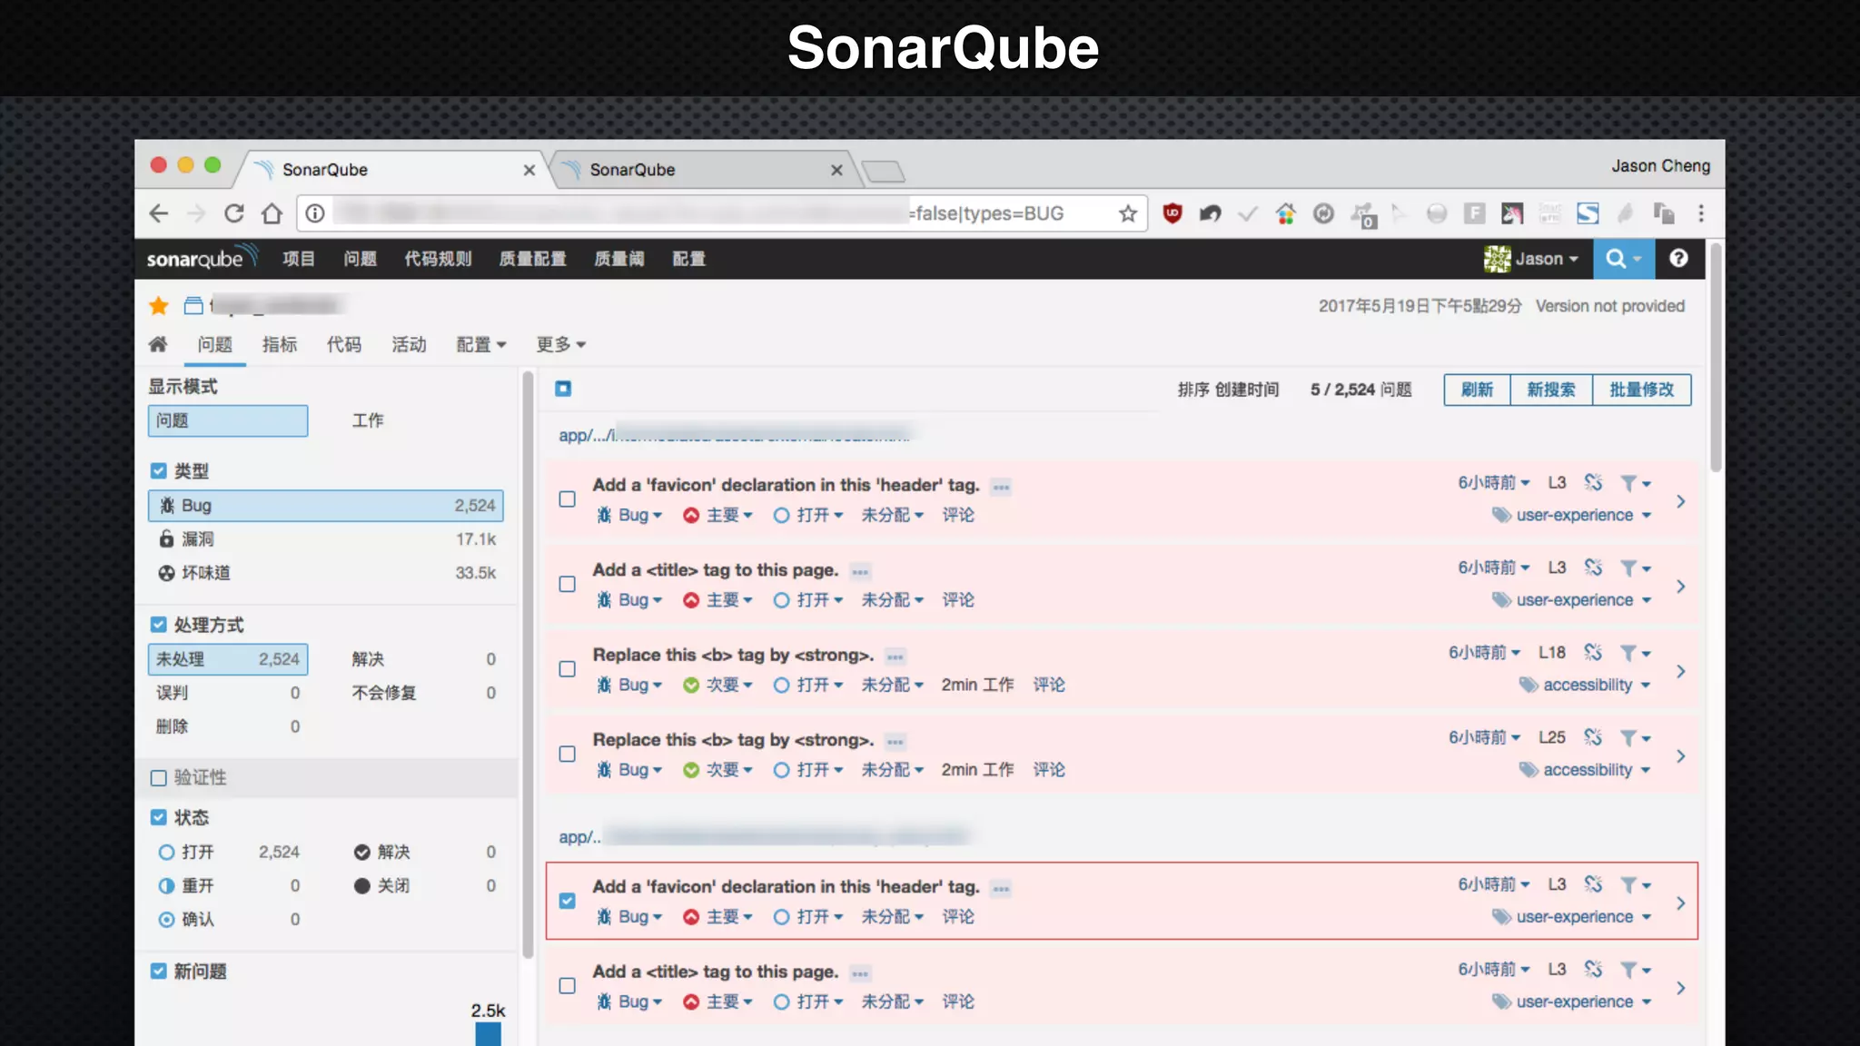The image size is (1860, 1046).
Task: Check 'Replace this <b>' L25 issue checkbox
Action: click(x=568, y=754)
